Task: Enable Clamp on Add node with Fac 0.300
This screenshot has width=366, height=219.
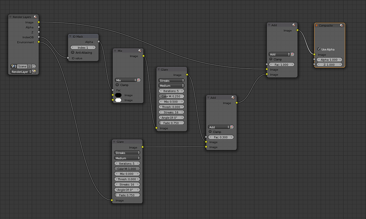Action: point(210,132)
